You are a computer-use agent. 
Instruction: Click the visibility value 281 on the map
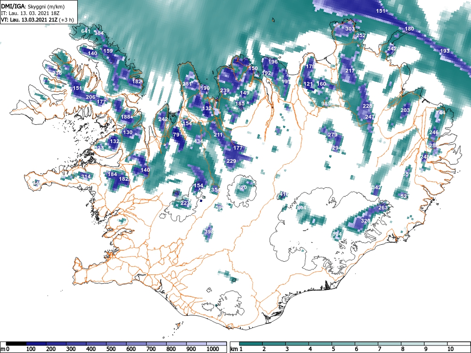[x=187, y=84]
